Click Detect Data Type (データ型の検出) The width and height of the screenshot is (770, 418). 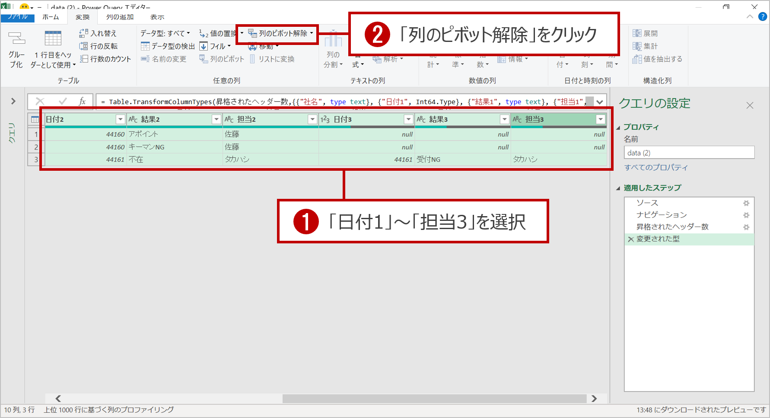(x=168, y=46)
